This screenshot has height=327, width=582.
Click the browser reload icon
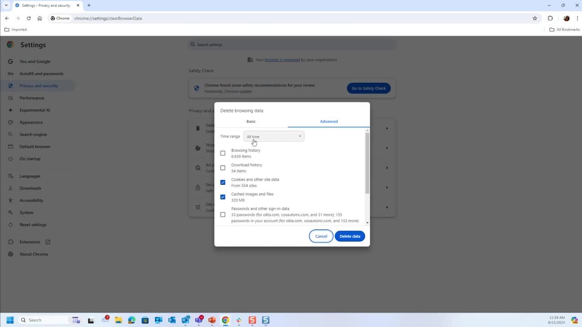(29, 18)
